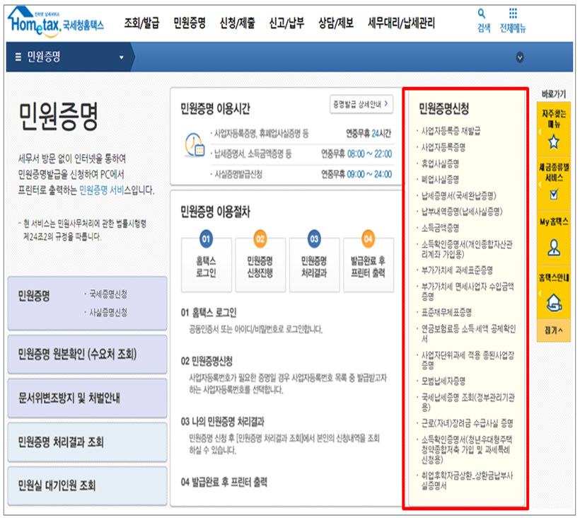This screenshot has width=580, height=518.
Task: Click the 03 나의 민원증명 처리결과 heading
Action: pyautogui.click(x=223, y=422)
